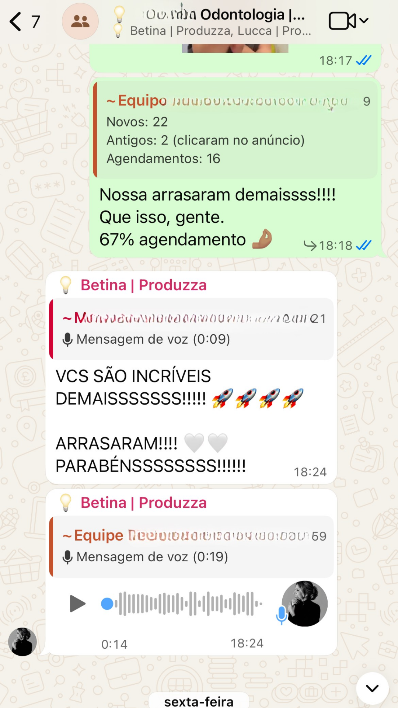
Task: Open quoted voice message of 0:09
Action: tap(192, 329)
